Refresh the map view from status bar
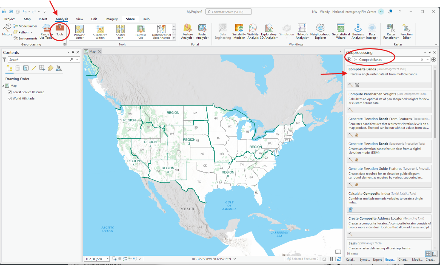This screenshot has height=265, width=440. (339, 259)
